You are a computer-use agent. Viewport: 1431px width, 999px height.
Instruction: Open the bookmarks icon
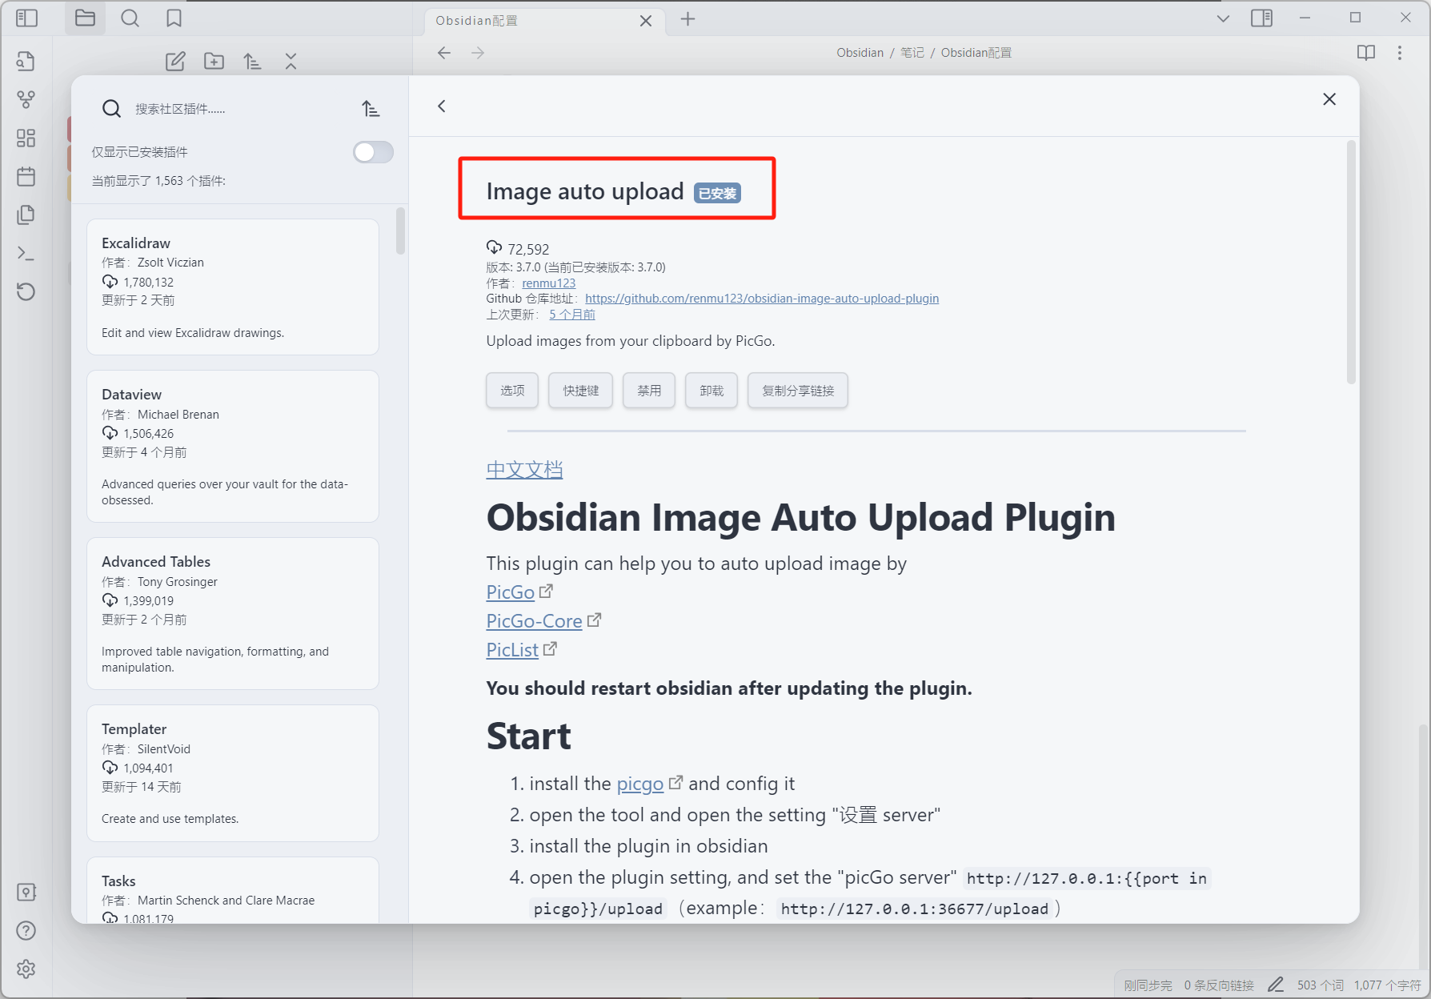pyautogui.click(x=174, y=18)
